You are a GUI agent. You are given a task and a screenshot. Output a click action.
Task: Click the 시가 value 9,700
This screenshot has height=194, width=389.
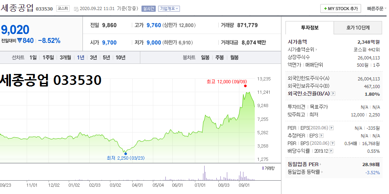(x=110, y=43)
